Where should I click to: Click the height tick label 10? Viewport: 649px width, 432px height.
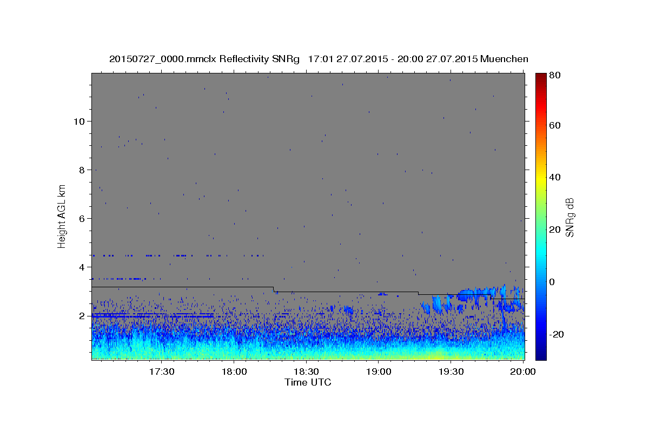(78, 121)
